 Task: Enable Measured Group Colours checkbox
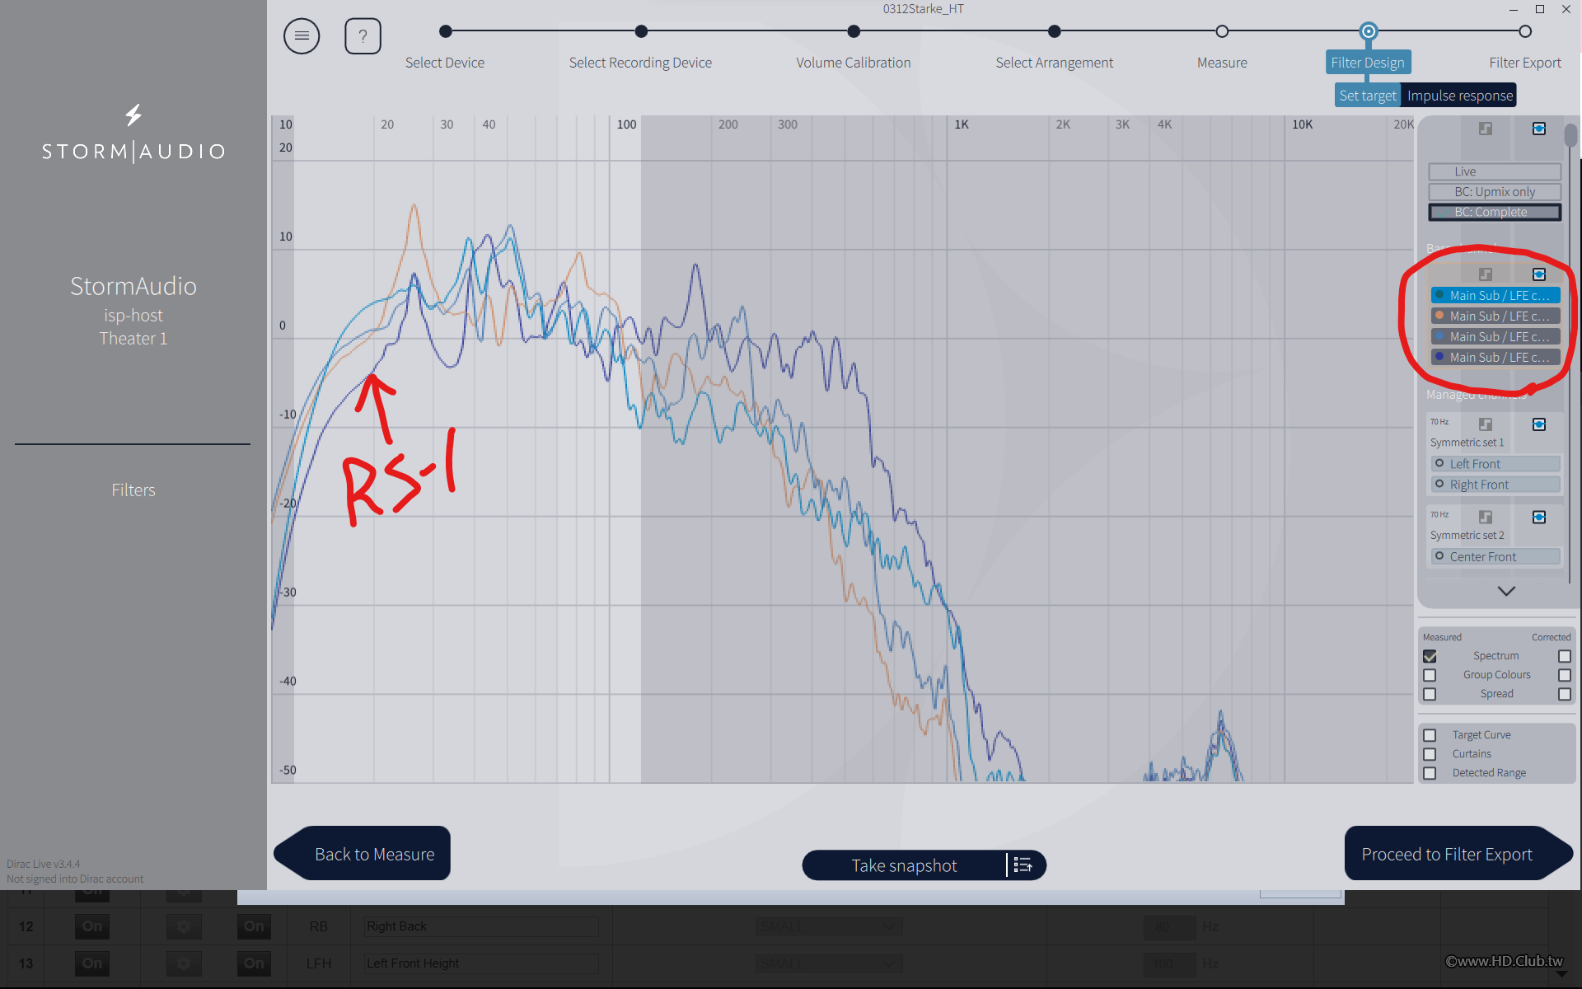[1430, 675]
